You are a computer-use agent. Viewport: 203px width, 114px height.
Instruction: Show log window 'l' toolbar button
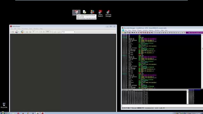(155, 33)
